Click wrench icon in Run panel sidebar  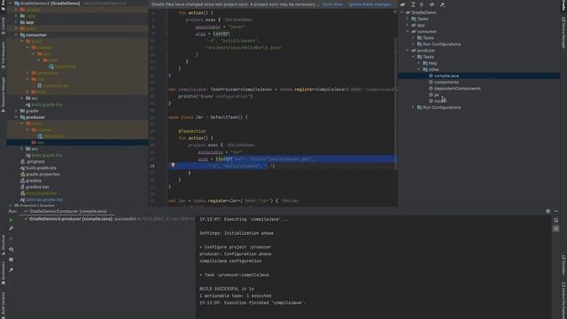(x=12, y=229)
